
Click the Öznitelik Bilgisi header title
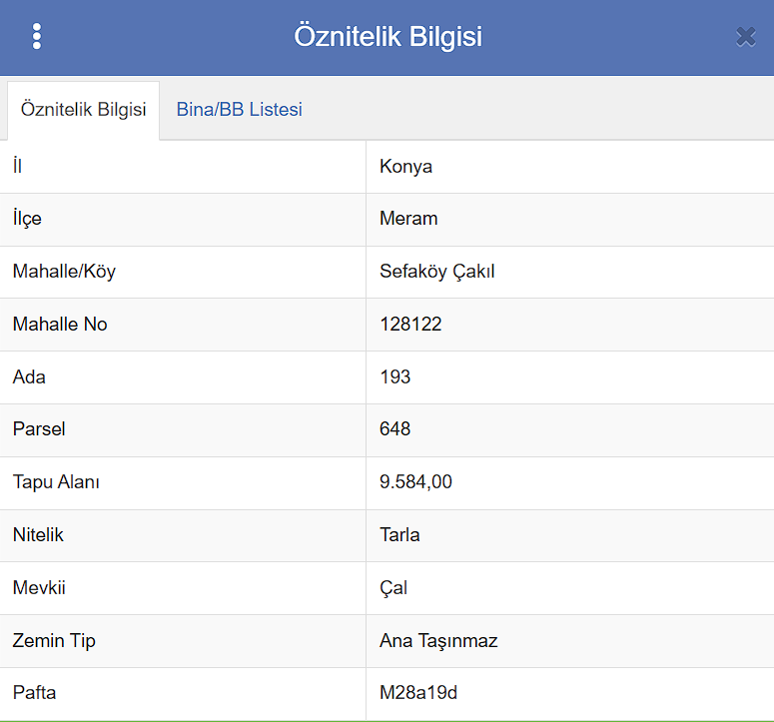[x=387, y=37]
